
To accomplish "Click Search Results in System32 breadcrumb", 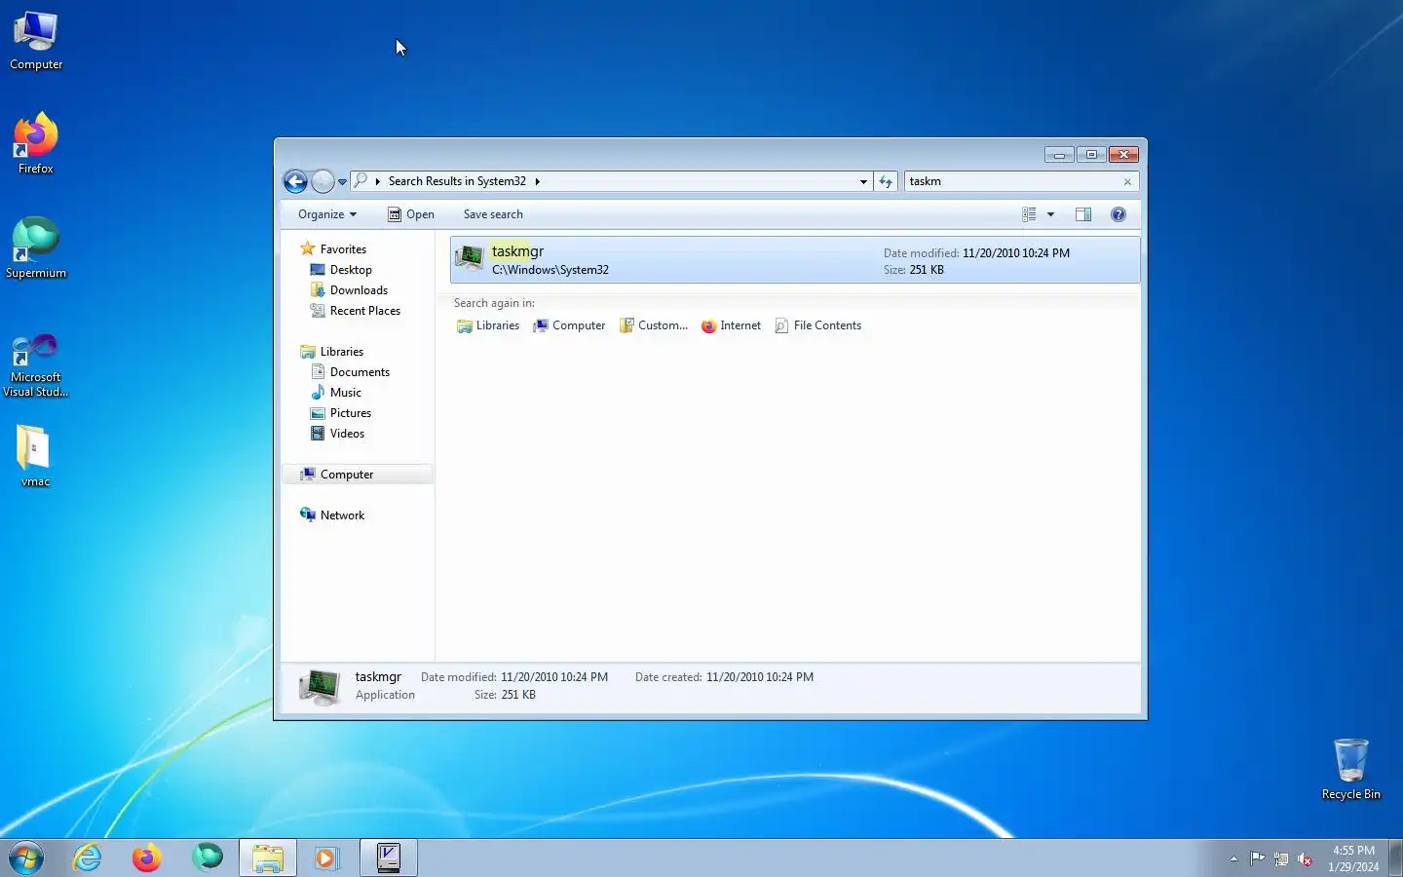I will 457,181.
